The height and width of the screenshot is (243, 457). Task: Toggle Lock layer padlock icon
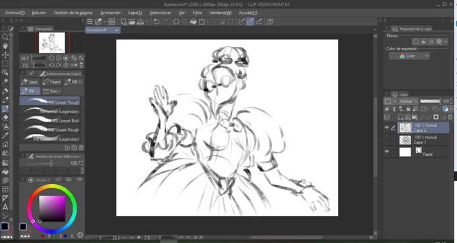[x=408, y=109]
